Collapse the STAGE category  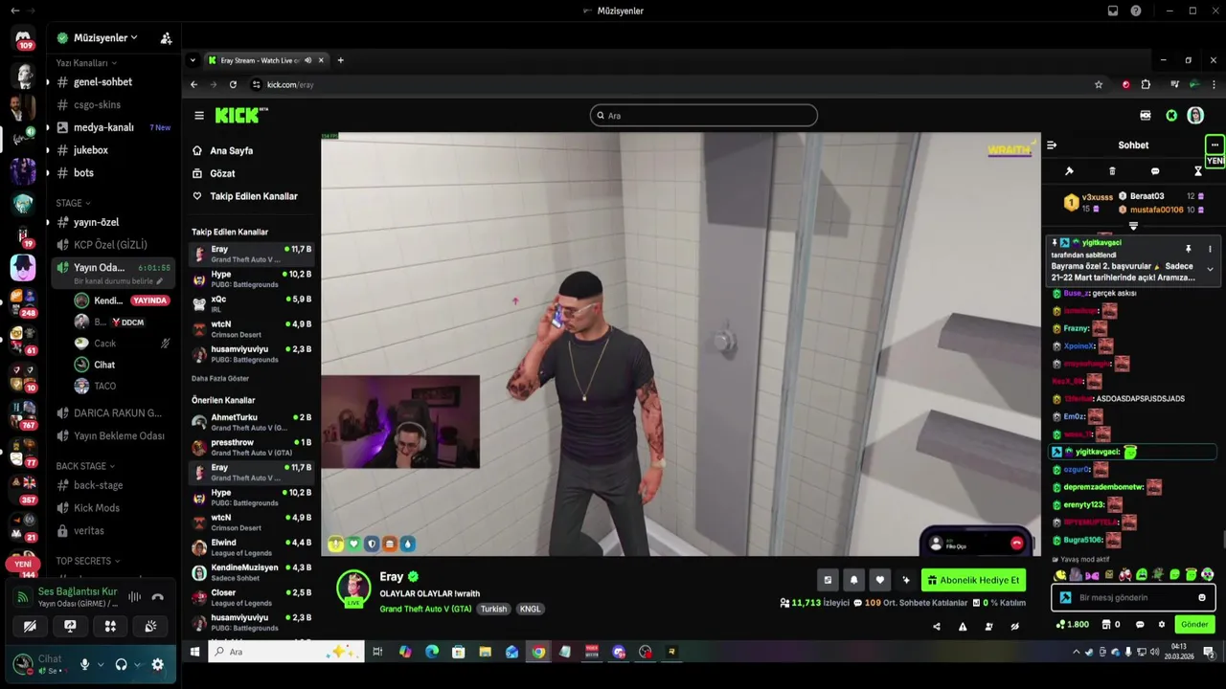pos(73,203)
